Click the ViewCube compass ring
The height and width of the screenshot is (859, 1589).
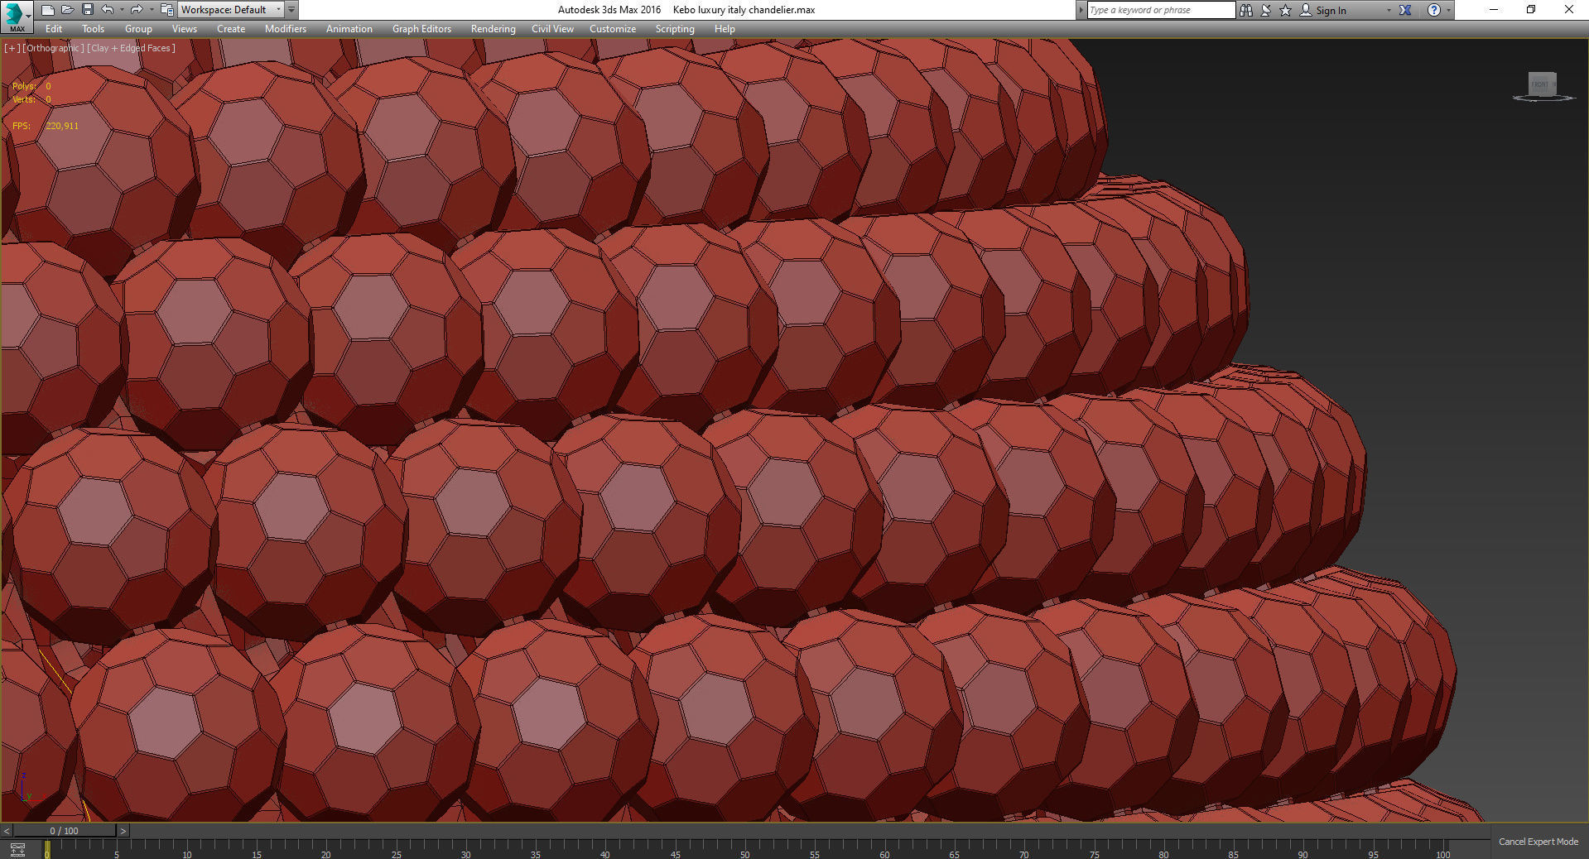(x=1543, y=99)
